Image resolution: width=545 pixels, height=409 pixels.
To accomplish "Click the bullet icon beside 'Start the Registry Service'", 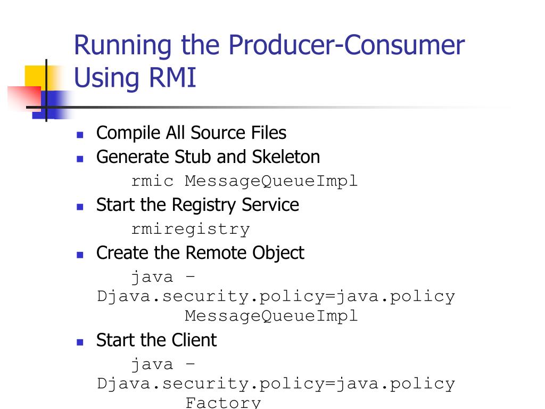I will (80, 207).
